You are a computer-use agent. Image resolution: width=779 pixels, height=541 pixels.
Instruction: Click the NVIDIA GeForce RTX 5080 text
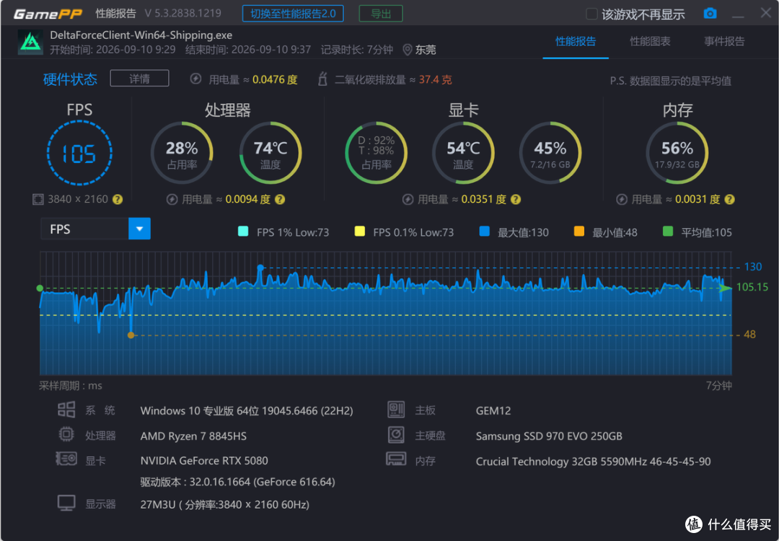click(x=204, y=460)
